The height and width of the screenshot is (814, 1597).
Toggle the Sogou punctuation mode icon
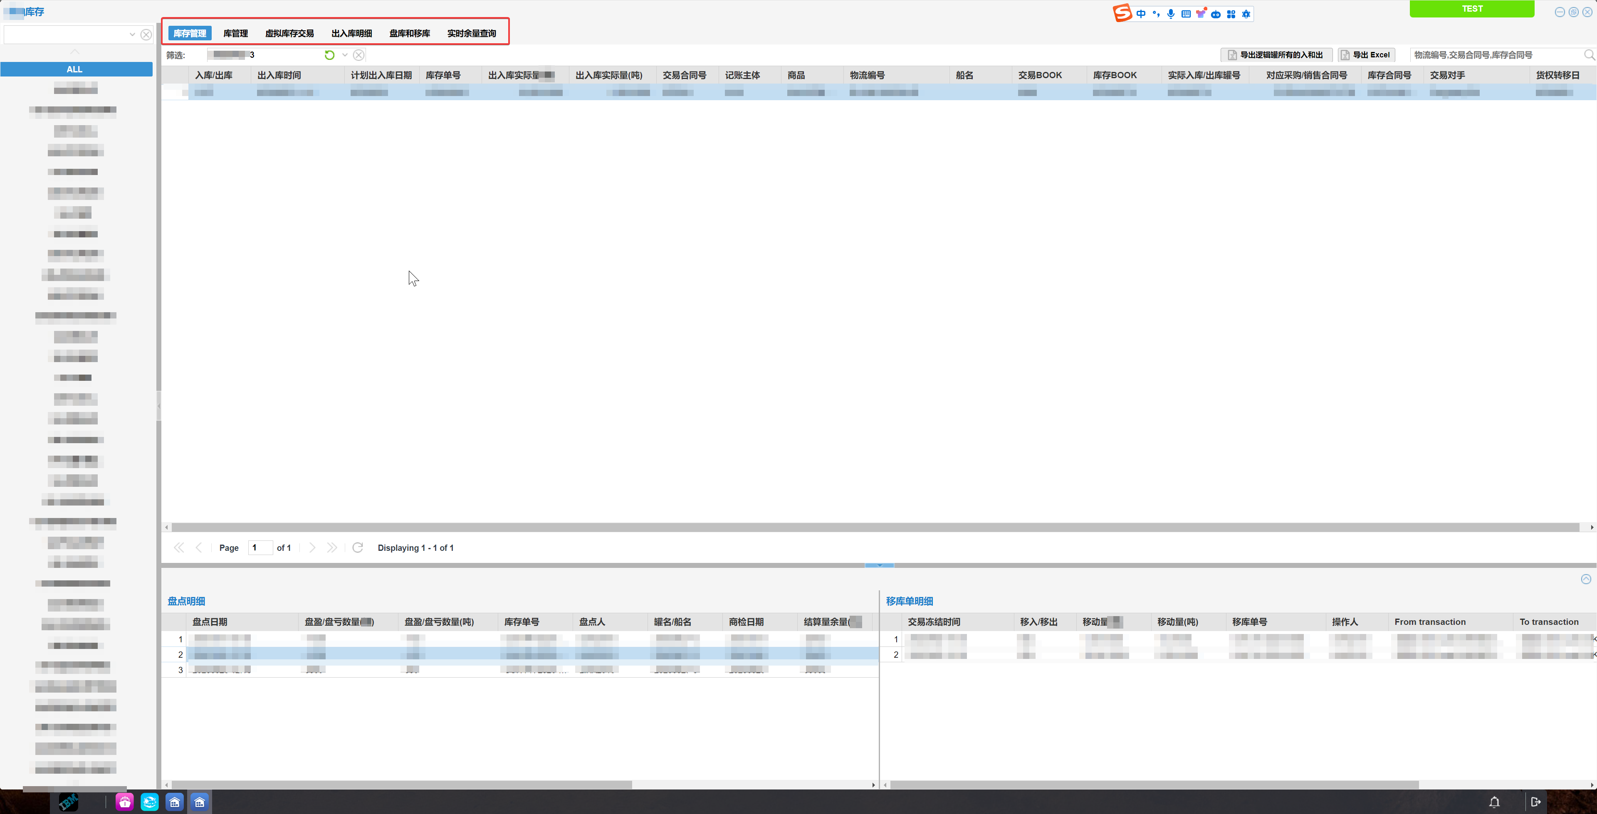pos(1156,14)
